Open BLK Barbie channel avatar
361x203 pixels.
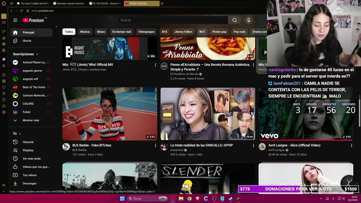(x=66, y=147)
